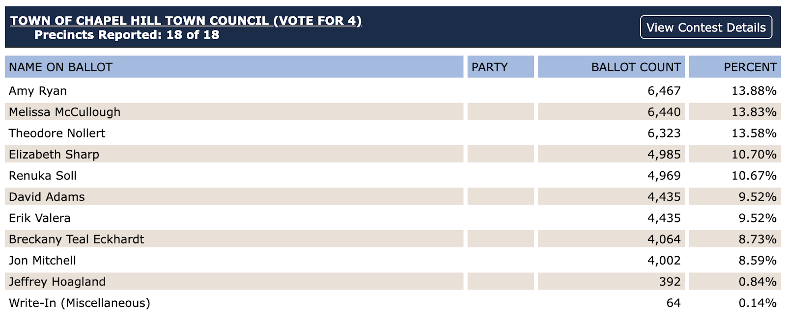The width and height of the screenshot is (786, 317).
Task: Click Amy Ryan's ballot count 6,467
Action: click(664, 91)
